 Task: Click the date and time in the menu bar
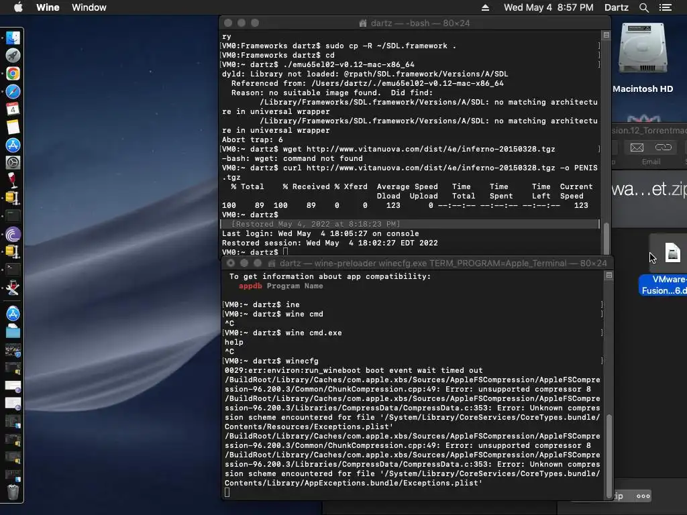549,7
